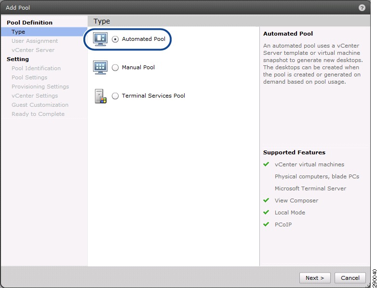This screenshot has height=288, width=377.
Task: Go to the Type step in sidebar
Action: [44, 32]
